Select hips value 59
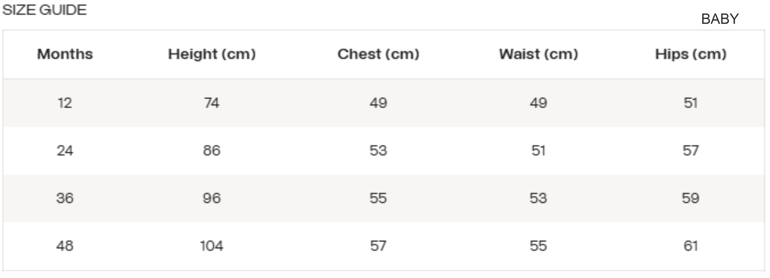770x278 pixels. pos(690,198)
